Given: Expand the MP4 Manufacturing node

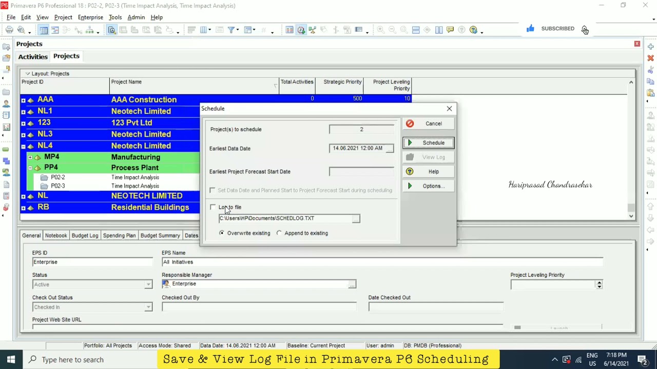Looking at the screenshot, I should [x=30, y=157].
